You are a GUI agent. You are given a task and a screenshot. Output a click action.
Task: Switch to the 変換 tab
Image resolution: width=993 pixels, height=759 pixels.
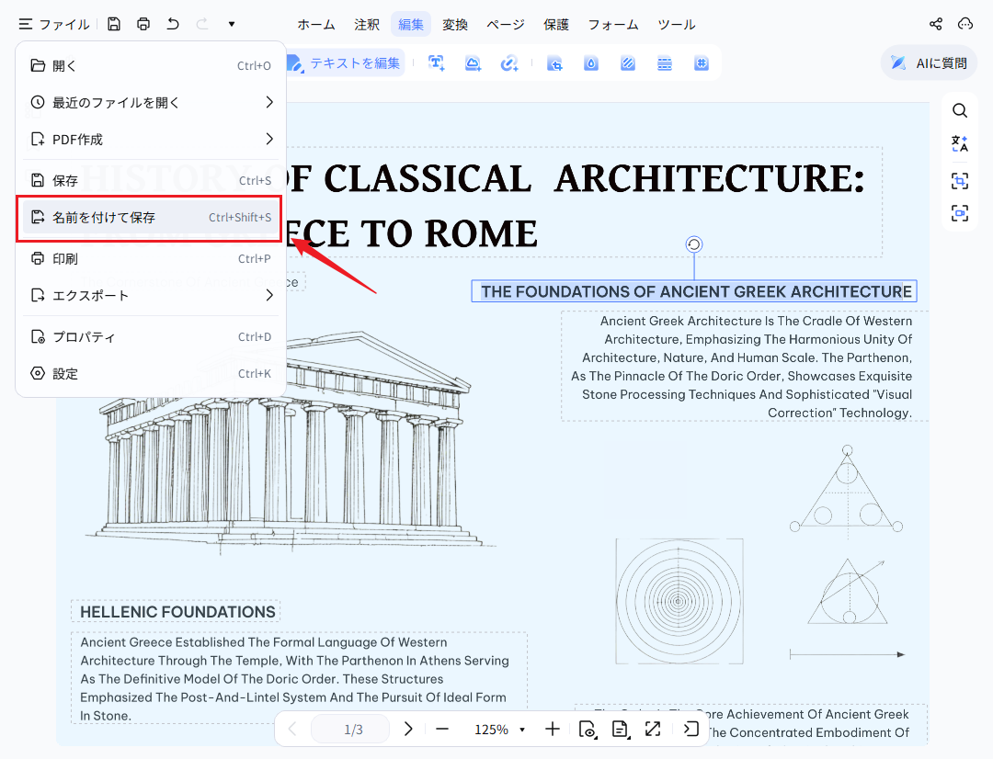coord(455,25)
